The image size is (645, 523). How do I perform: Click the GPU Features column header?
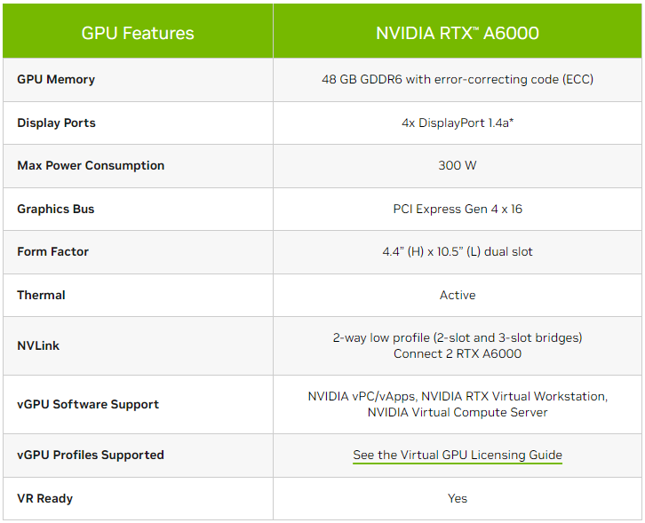(138, 34)
